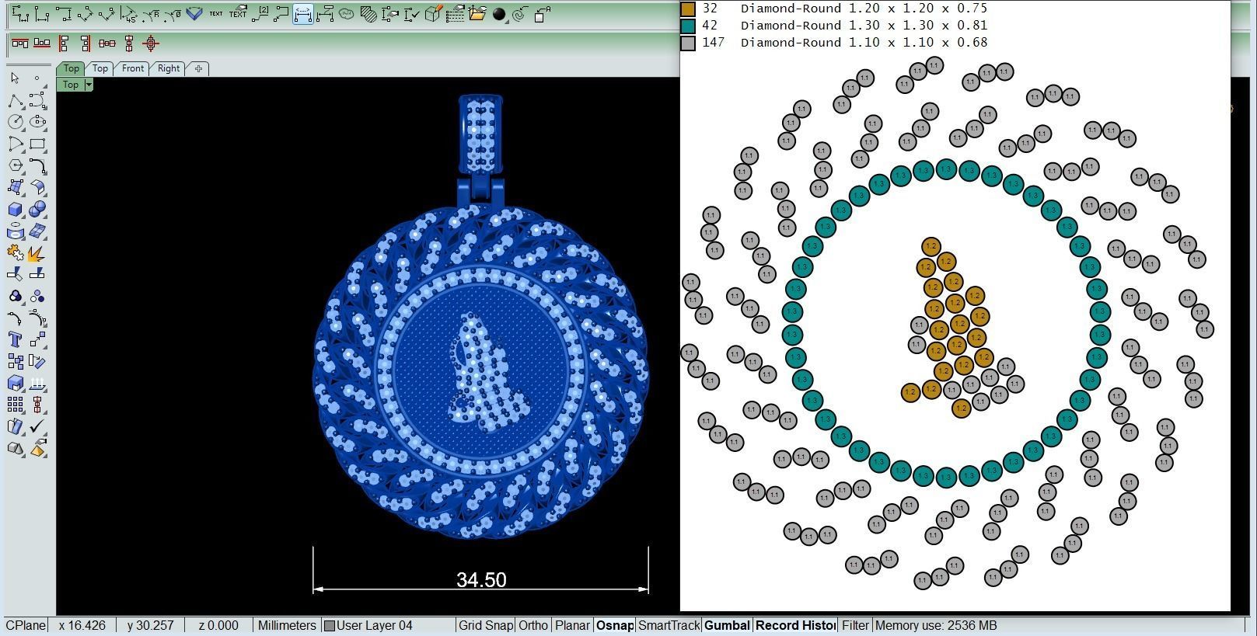Click the highlighted linear dimension tool

click(303, 14)
